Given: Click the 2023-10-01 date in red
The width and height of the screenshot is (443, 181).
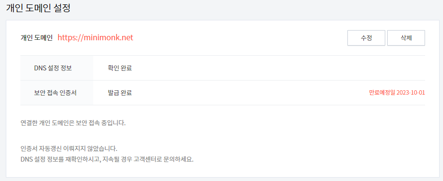Looking at the screenshot, I should pos(411,93).
